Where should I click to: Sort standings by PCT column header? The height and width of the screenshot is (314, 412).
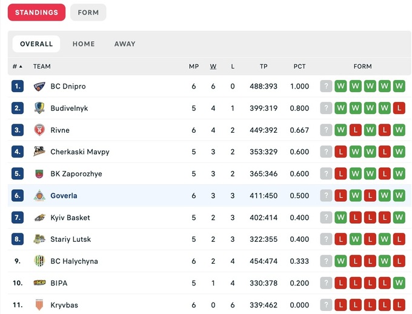click(x=299, y=67)
